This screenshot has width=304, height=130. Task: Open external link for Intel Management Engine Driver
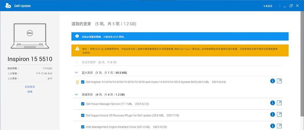click(279, 126)
